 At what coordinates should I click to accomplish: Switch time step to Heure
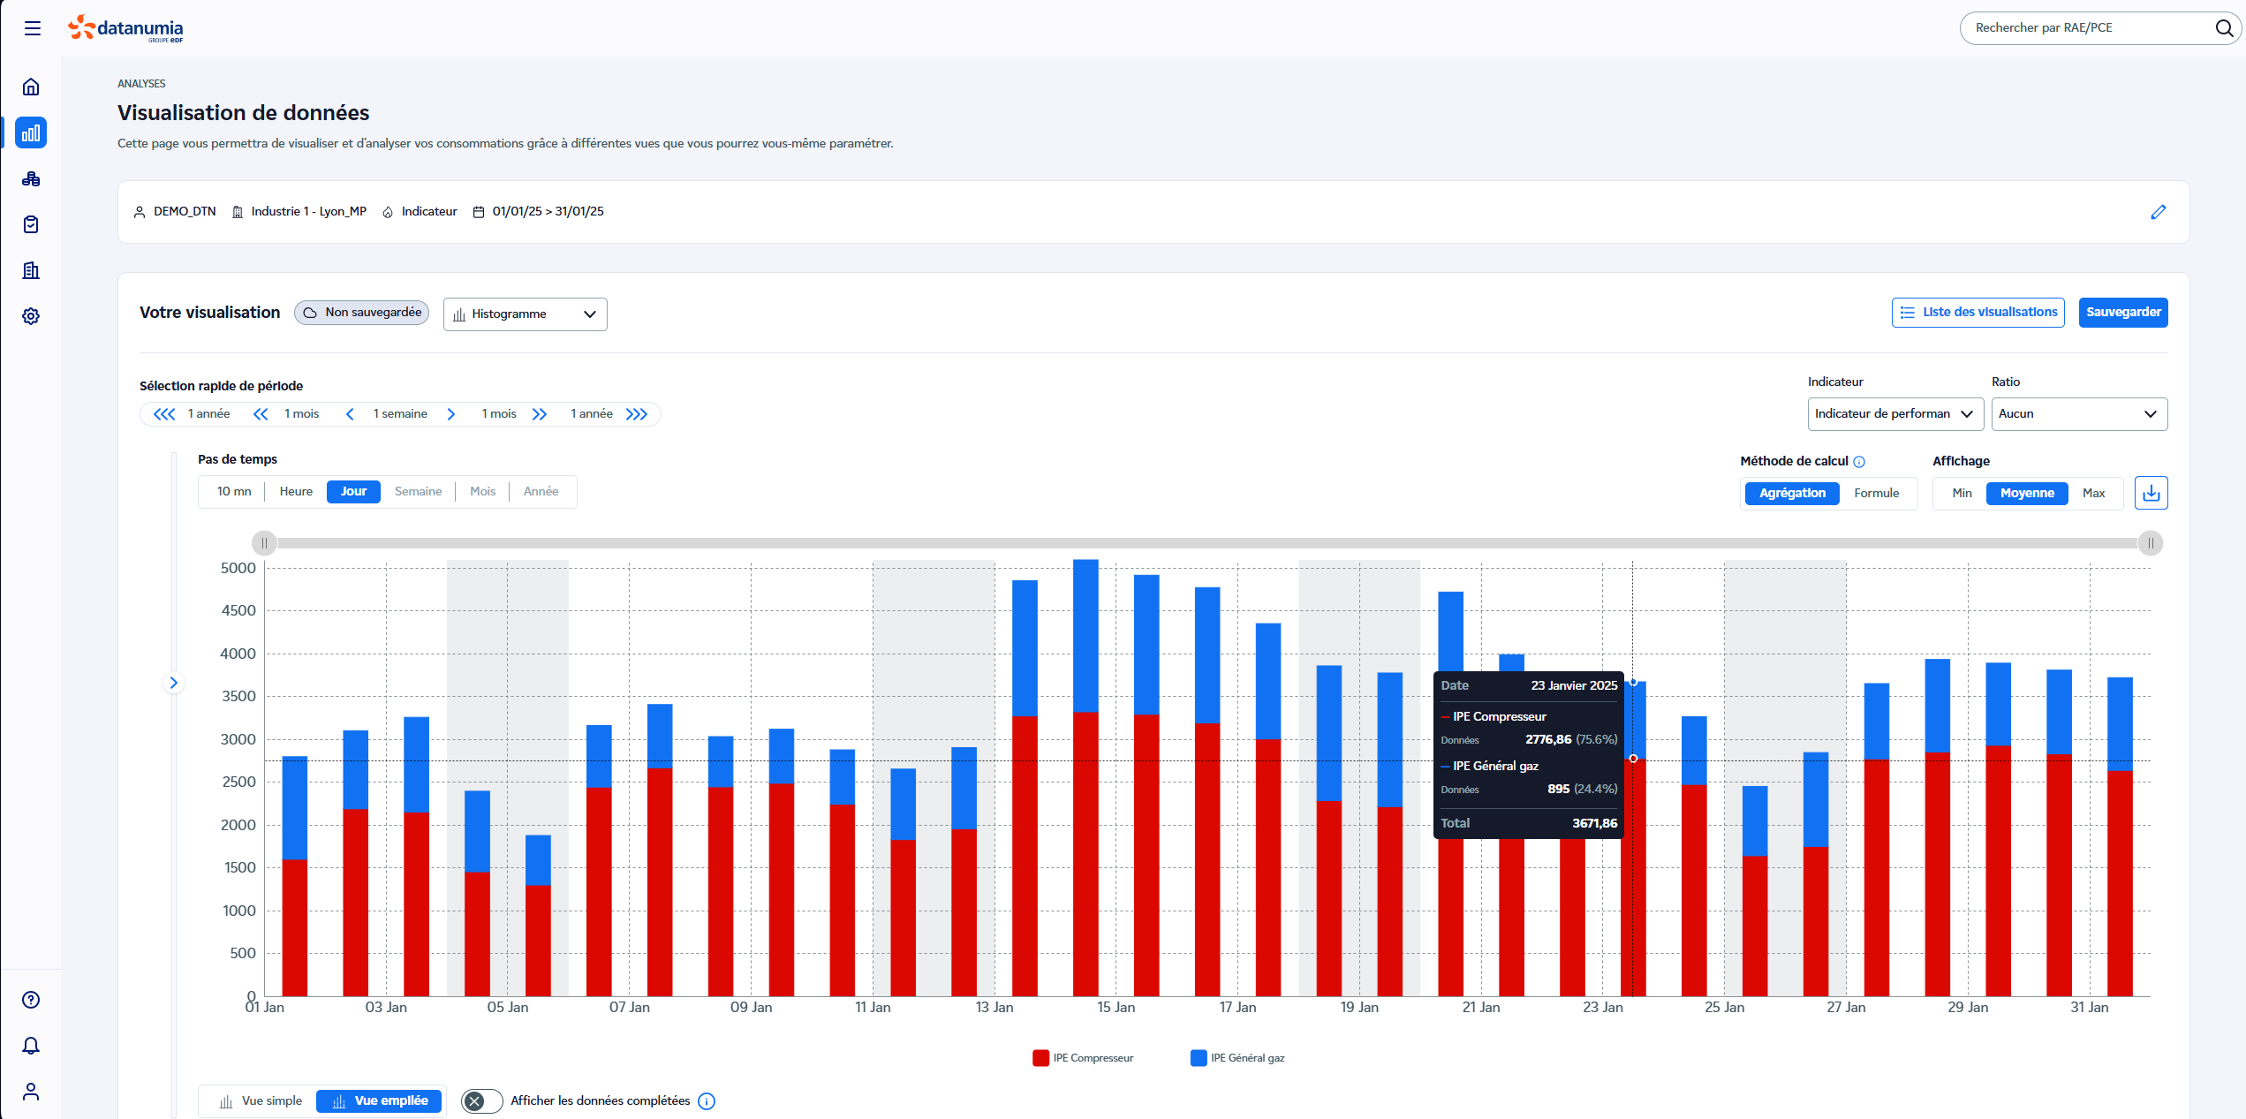coord(296,492)
